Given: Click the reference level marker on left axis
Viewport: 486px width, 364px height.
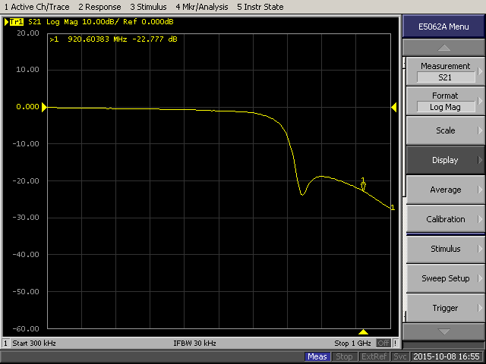Looking at the screenshot, I should (44, 107).
